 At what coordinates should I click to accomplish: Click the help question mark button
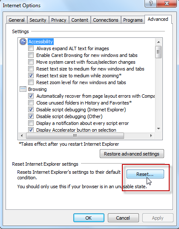point(151,3)
